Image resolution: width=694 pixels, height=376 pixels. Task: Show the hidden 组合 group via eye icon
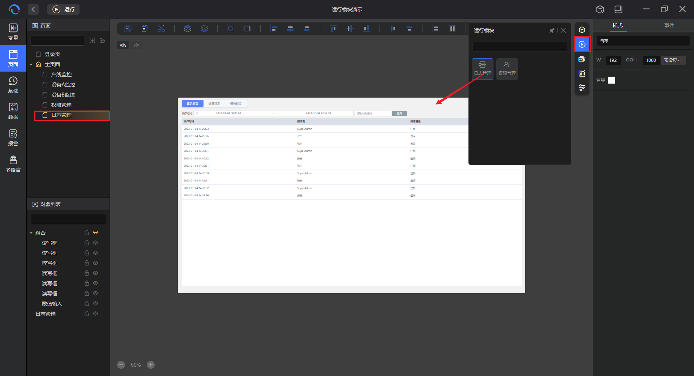click(95, 232)
